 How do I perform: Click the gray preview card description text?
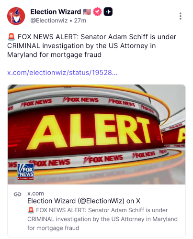[x=102, y=219]
